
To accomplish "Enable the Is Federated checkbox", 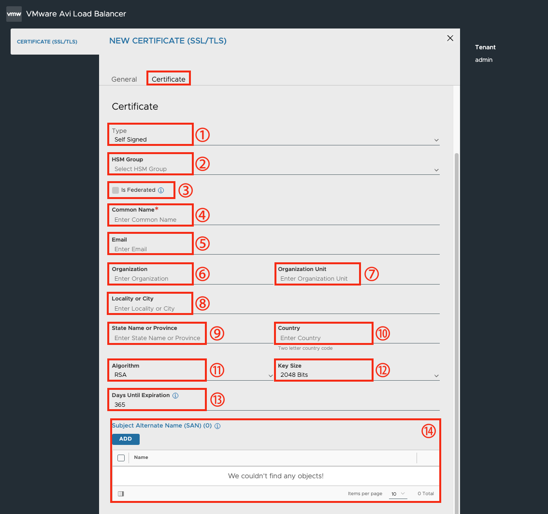I will tap(115, 190).
